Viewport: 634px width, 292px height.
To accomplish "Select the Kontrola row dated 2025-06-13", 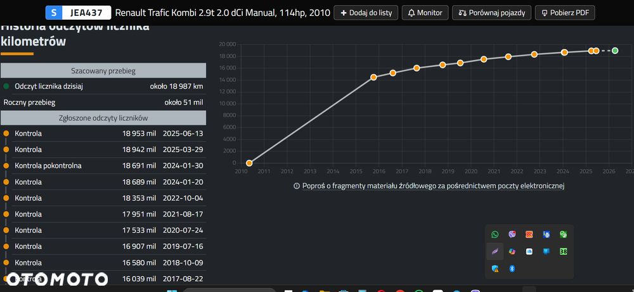I will tap(103, 133).
